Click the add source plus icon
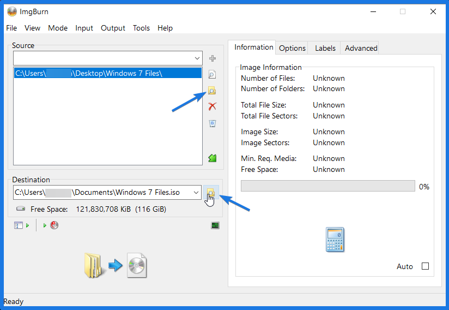This screenshot has width=449, height=310. (212, 58)
